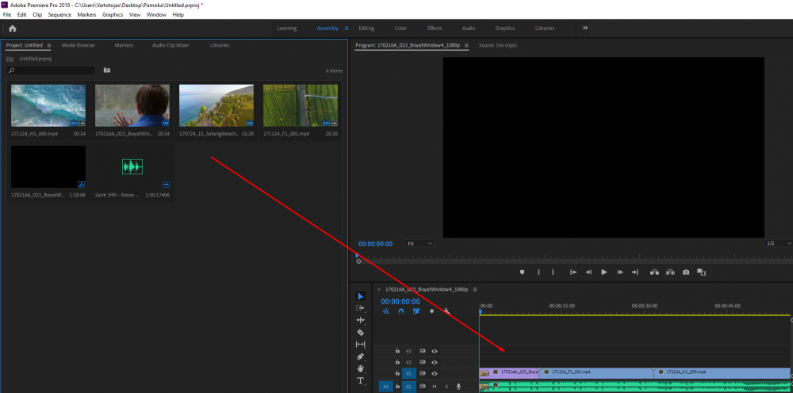
Task: Click Go to Out point
Action: coord(635,272)
